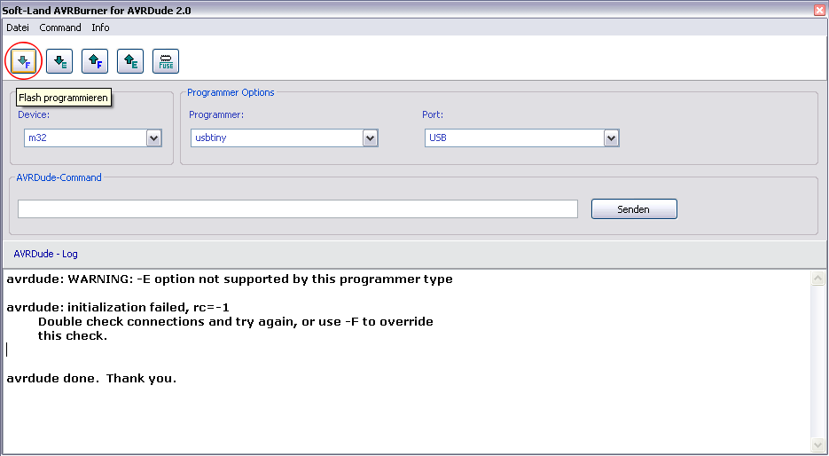The width and height of the screenshot is (829, 456).
Task: Expand the Port dropdown showing USB
Action: pos(611,138)
